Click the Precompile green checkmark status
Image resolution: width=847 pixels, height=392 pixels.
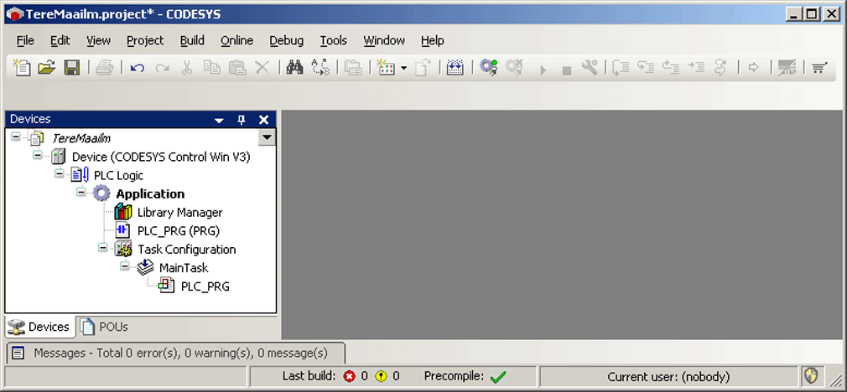click(498, 376)
